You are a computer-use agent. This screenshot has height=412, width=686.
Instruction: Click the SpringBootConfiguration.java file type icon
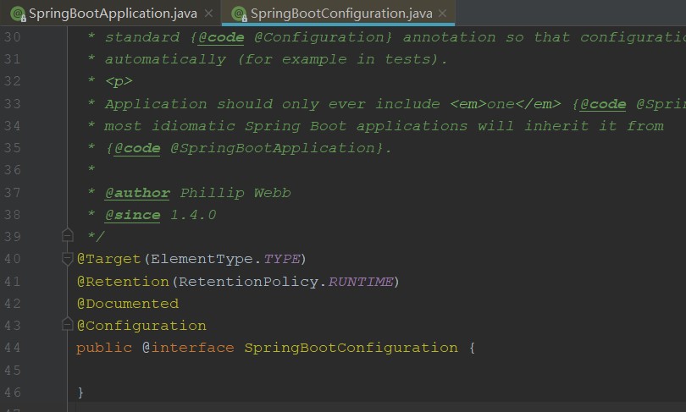coord(240,14)
